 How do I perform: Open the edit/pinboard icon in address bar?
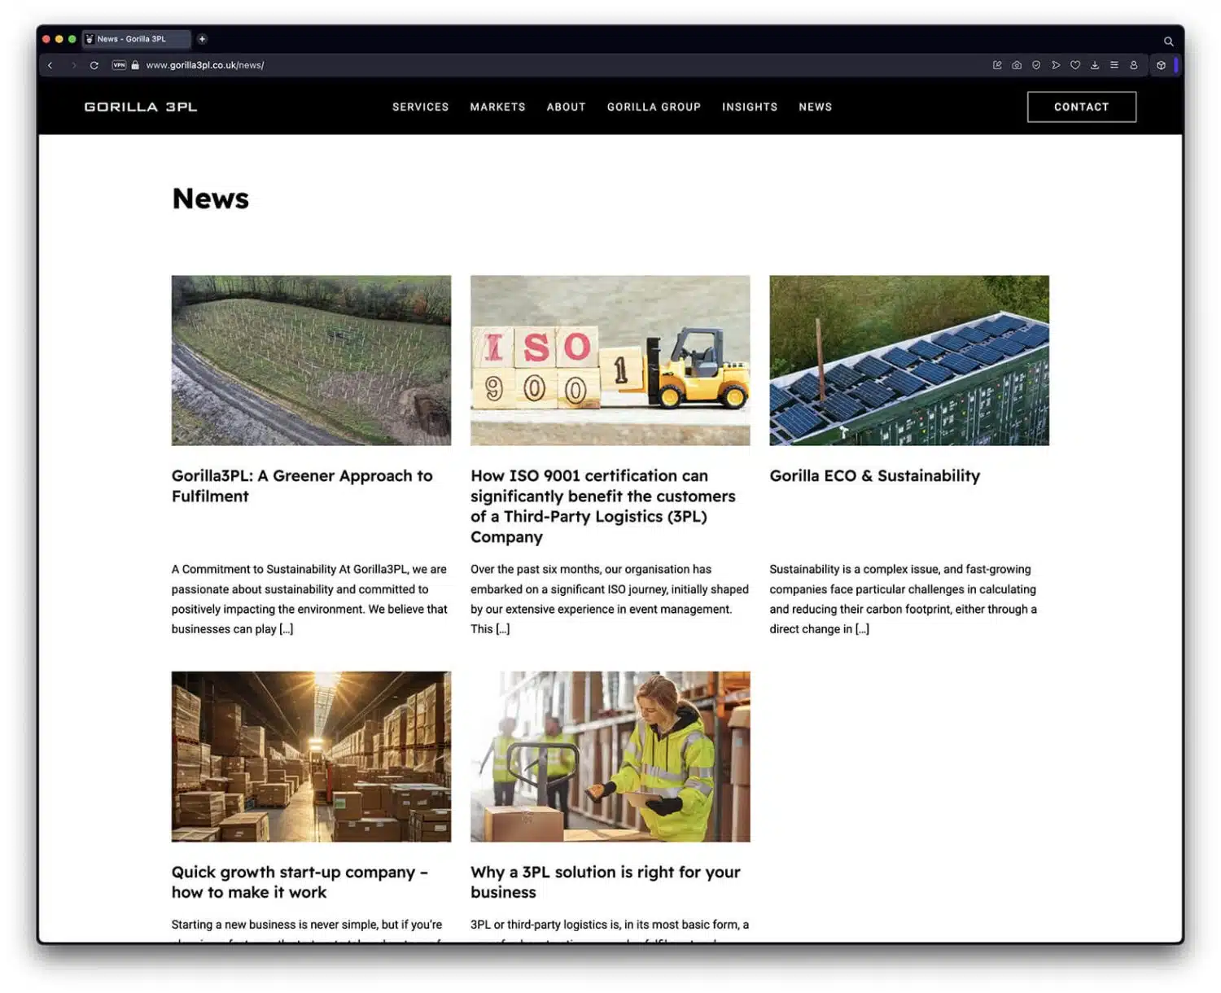pos(997,65)
